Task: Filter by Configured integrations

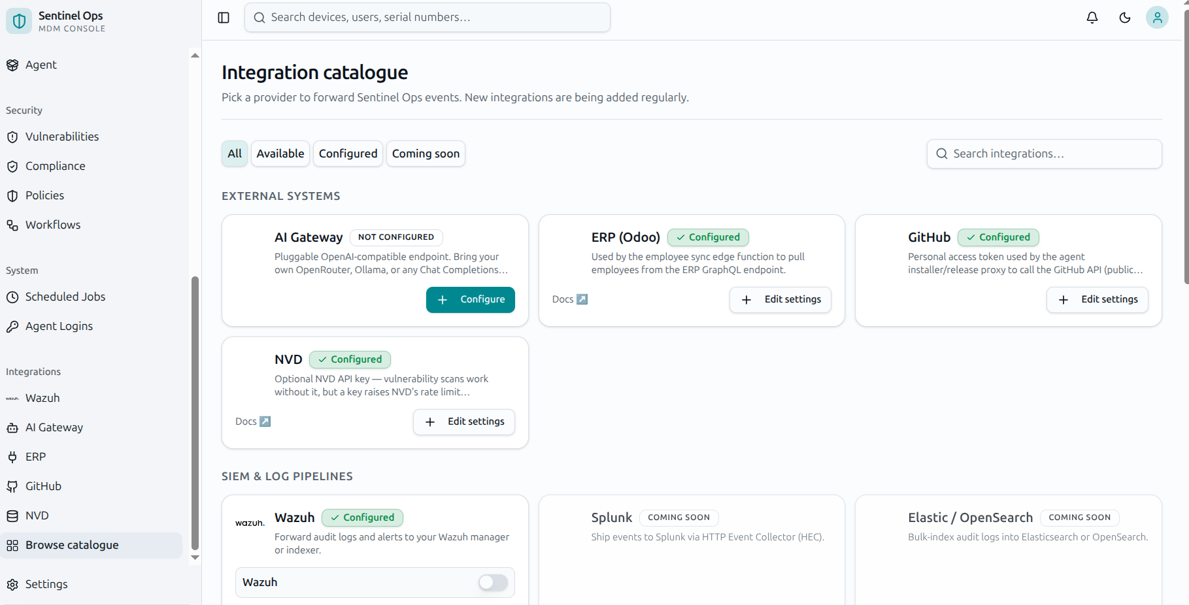Action: click(348, 154)
